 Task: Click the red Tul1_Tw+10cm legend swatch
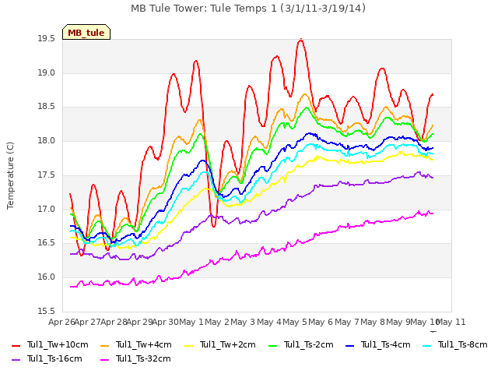[16, 345]
